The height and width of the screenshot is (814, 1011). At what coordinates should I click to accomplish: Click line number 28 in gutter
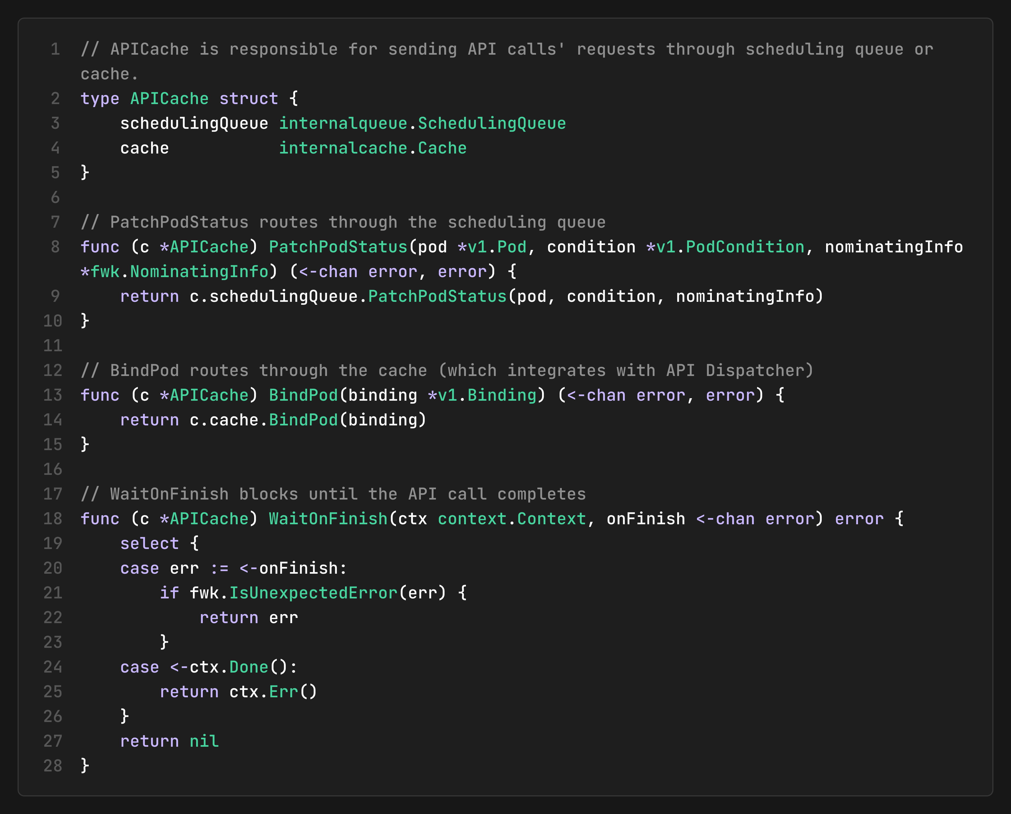(53, 766)
